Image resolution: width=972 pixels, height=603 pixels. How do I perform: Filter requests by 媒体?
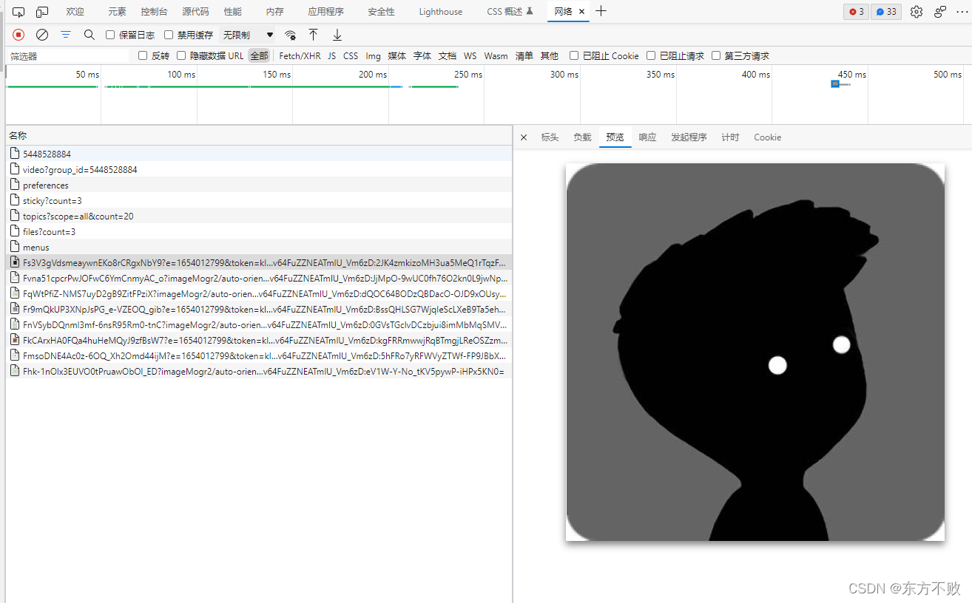coord(397,55)
